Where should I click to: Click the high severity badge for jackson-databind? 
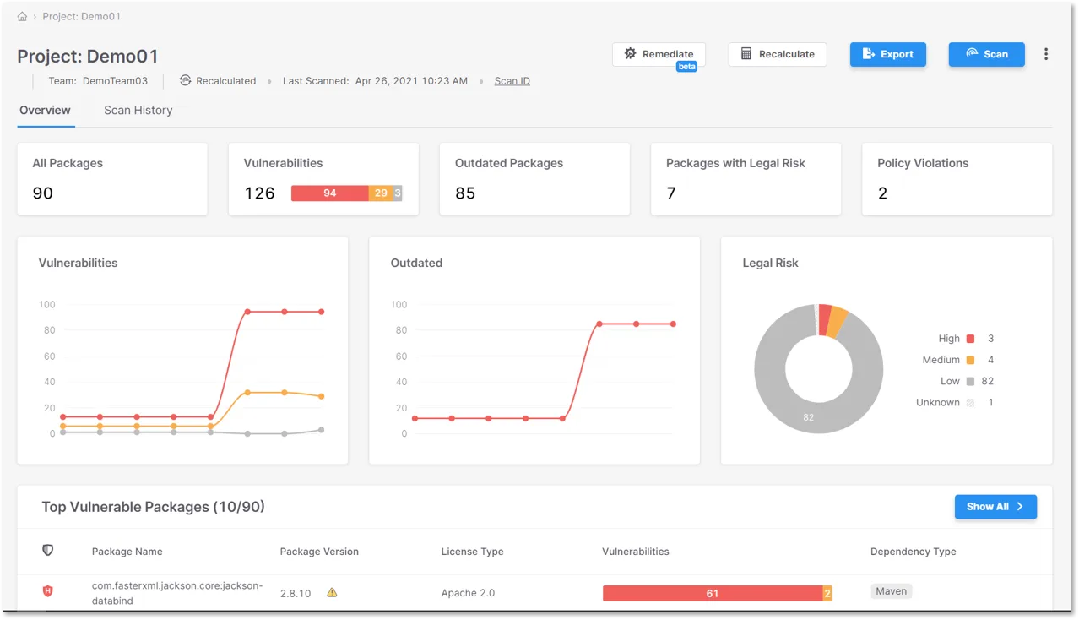tap(48, 591)
